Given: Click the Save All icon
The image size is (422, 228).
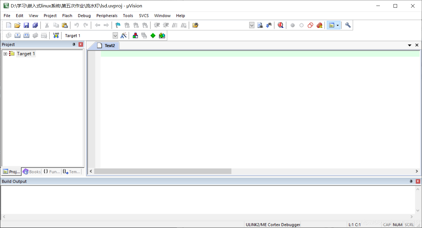Looking at the screenshot, I should [35, 25].
